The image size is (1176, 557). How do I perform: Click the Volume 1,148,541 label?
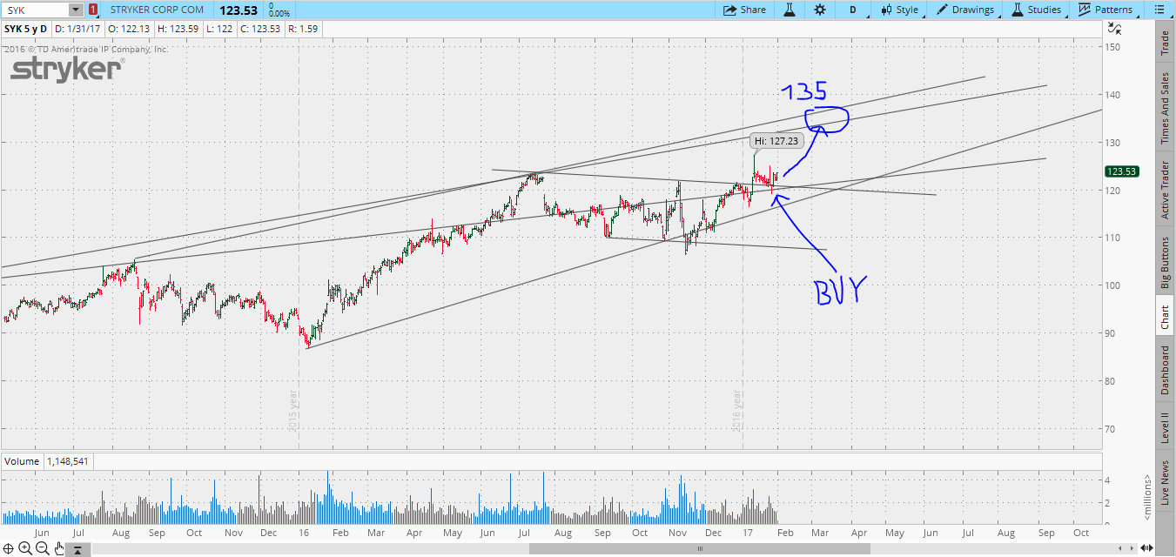point(46,461)
